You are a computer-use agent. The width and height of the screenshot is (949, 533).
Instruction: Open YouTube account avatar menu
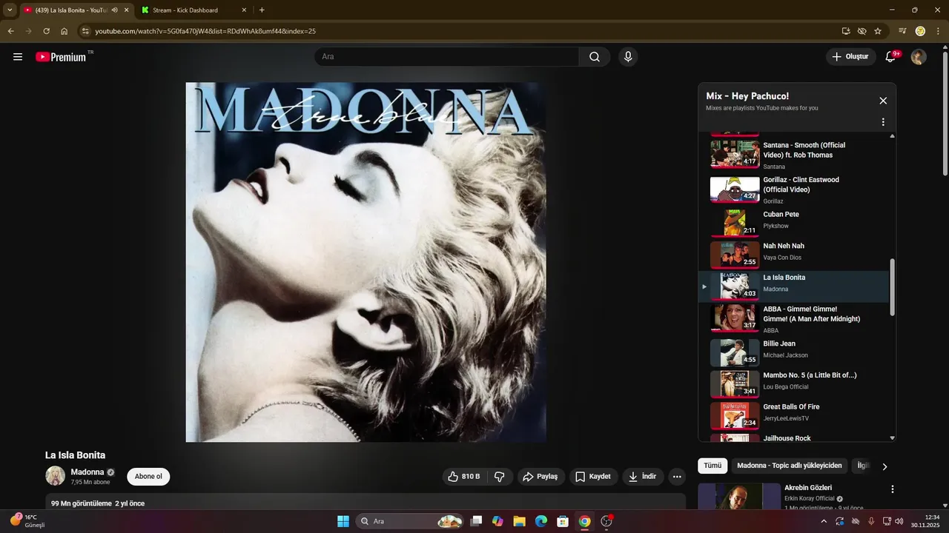tap(919, 57)
